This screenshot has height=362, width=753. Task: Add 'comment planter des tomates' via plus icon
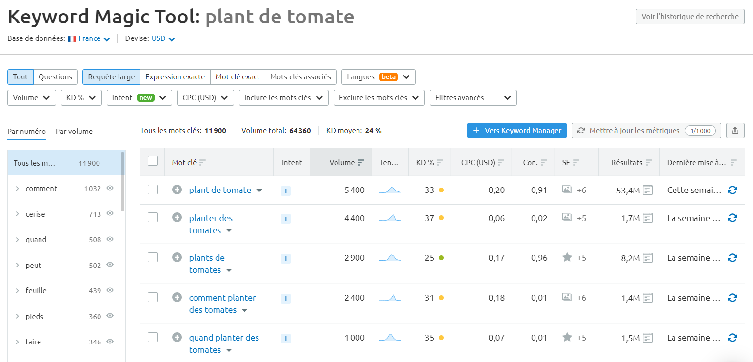point(177,297)
